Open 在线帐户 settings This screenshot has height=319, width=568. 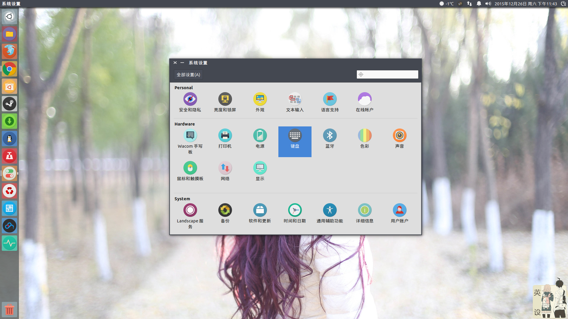(x=365, y=102)
